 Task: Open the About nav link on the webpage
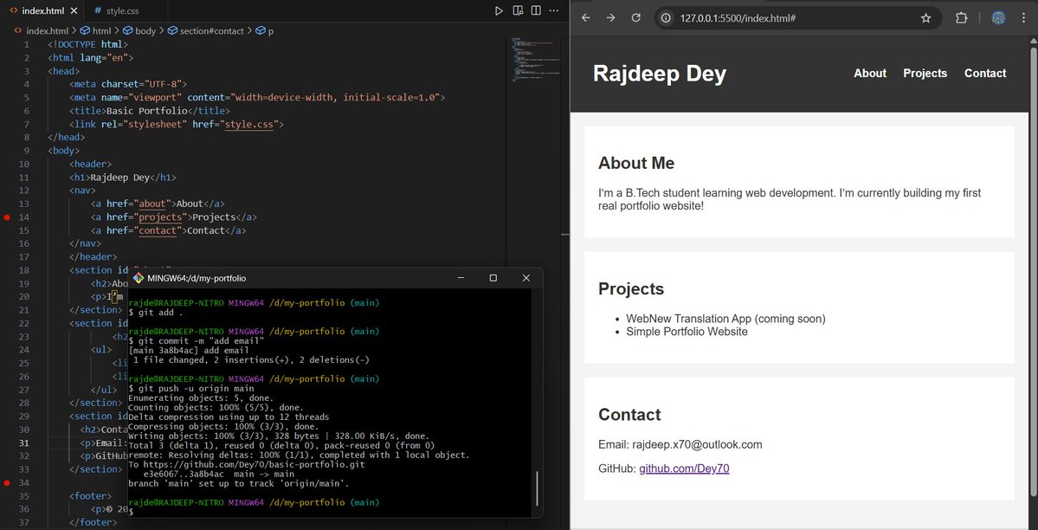pos(870,73)
